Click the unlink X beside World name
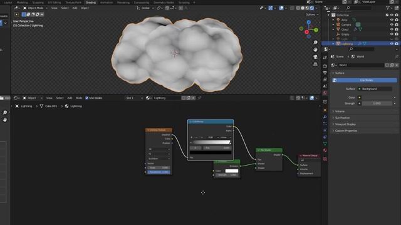This screenshot has width=401, height=225. coord(397,65)
